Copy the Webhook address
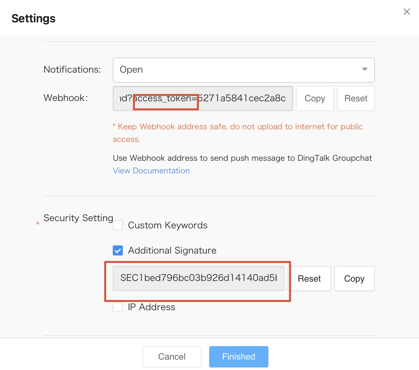 pyautogui.click(x=315, y=98)
